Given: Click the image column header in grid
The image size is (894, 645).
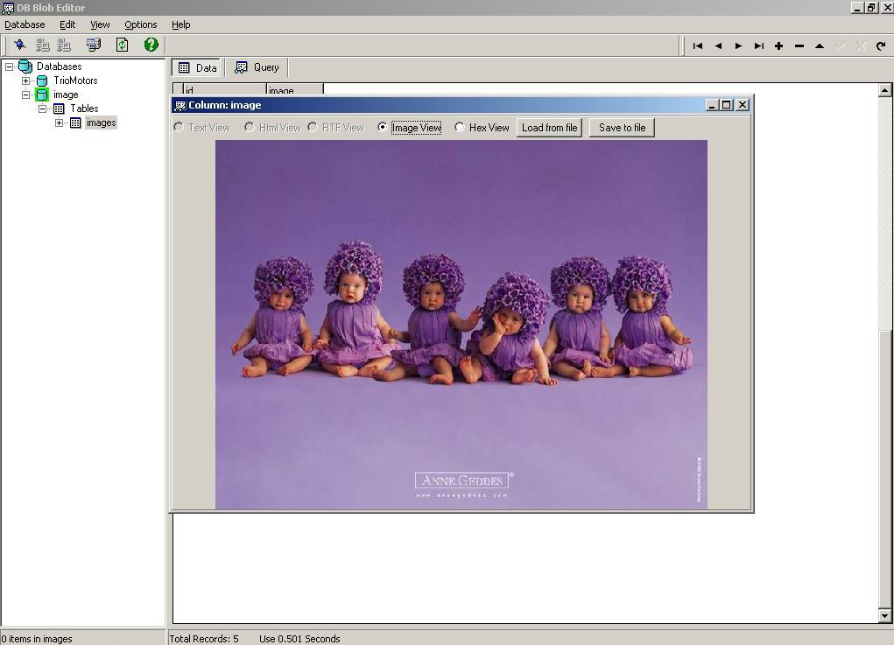Looking at the screenshot, I should coord(295,89).
